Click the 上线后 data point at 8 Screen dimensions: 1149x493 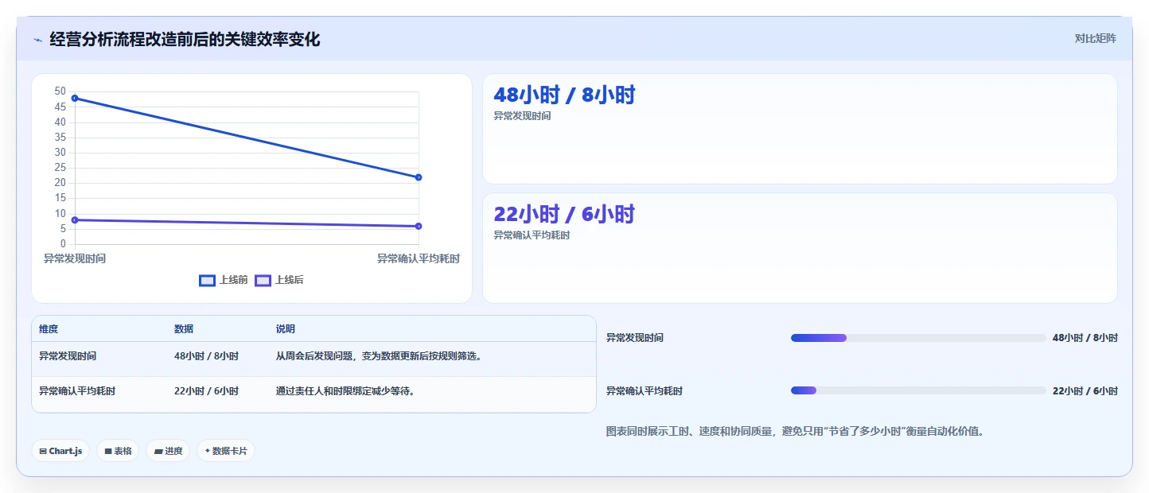click(75, 219)
